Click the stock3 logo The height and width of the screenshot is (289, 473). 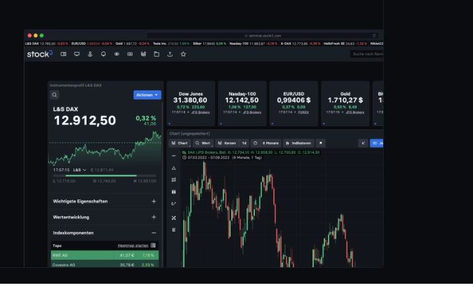coord(40,54)
